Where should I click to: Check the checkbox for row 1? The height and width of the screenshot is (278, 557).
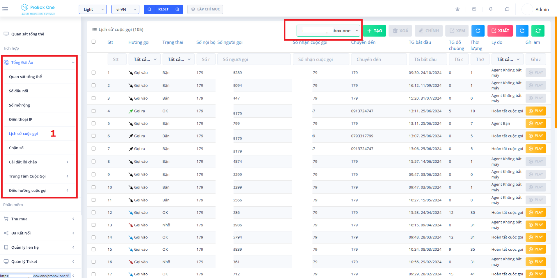click(x=93, y=73)
